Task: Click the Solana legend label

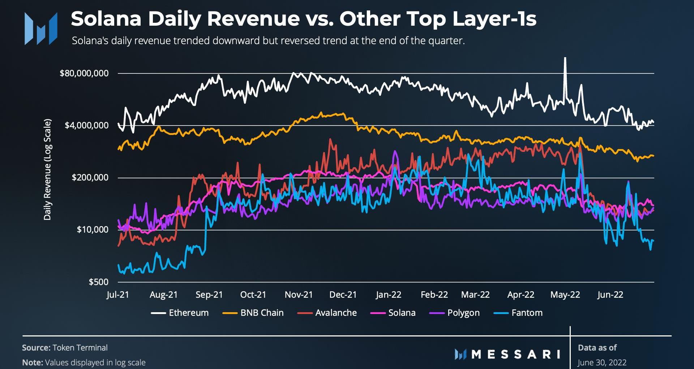Action: coord(402,313)
